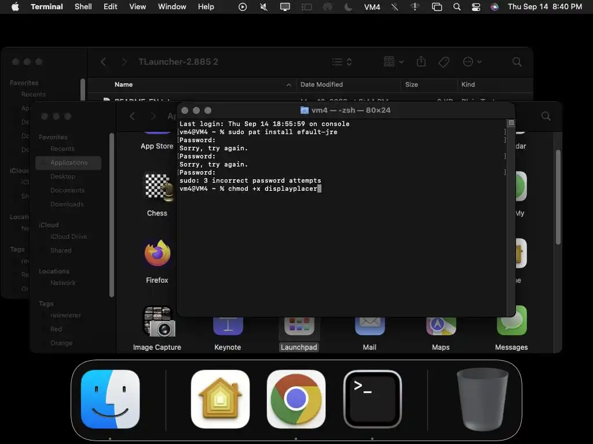
Task: Open Finder from the Dock
Action: [110, 399]
